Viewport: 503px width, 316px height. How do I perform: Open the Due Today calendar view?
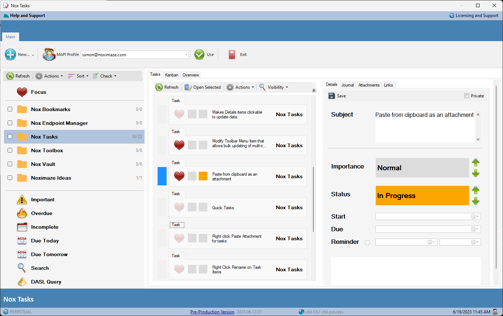22,241
